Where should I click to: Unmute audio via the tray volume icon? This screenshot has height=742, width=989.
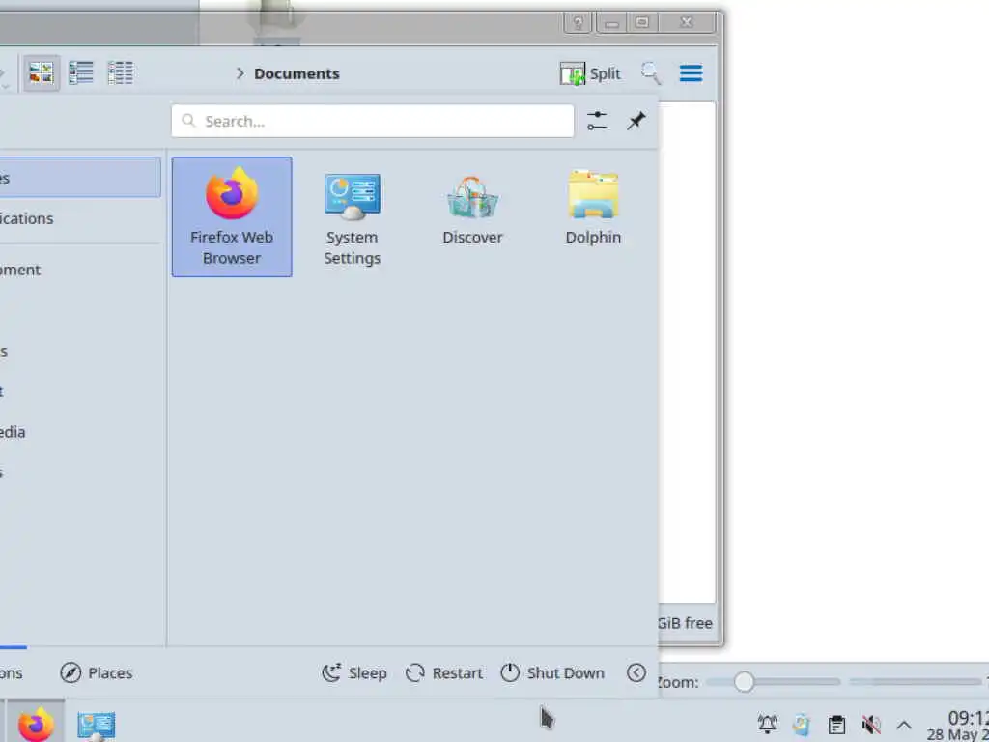(871, 724)
